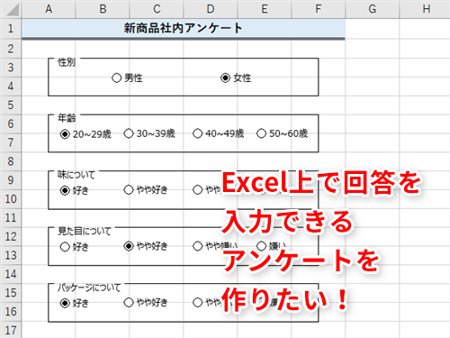Image resolution: width=450 pixels, height=338 pixels.
Task: Select column H header
Action: click(x=425, y=9)
